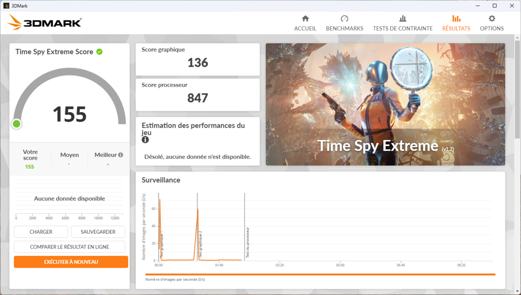Click the home icon above Accueil
This screenshot has width=521, height=295.
point(305,19)
